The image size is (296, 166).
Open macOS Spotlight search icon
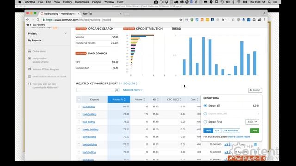pyautogui.click(x=269, y=2)
